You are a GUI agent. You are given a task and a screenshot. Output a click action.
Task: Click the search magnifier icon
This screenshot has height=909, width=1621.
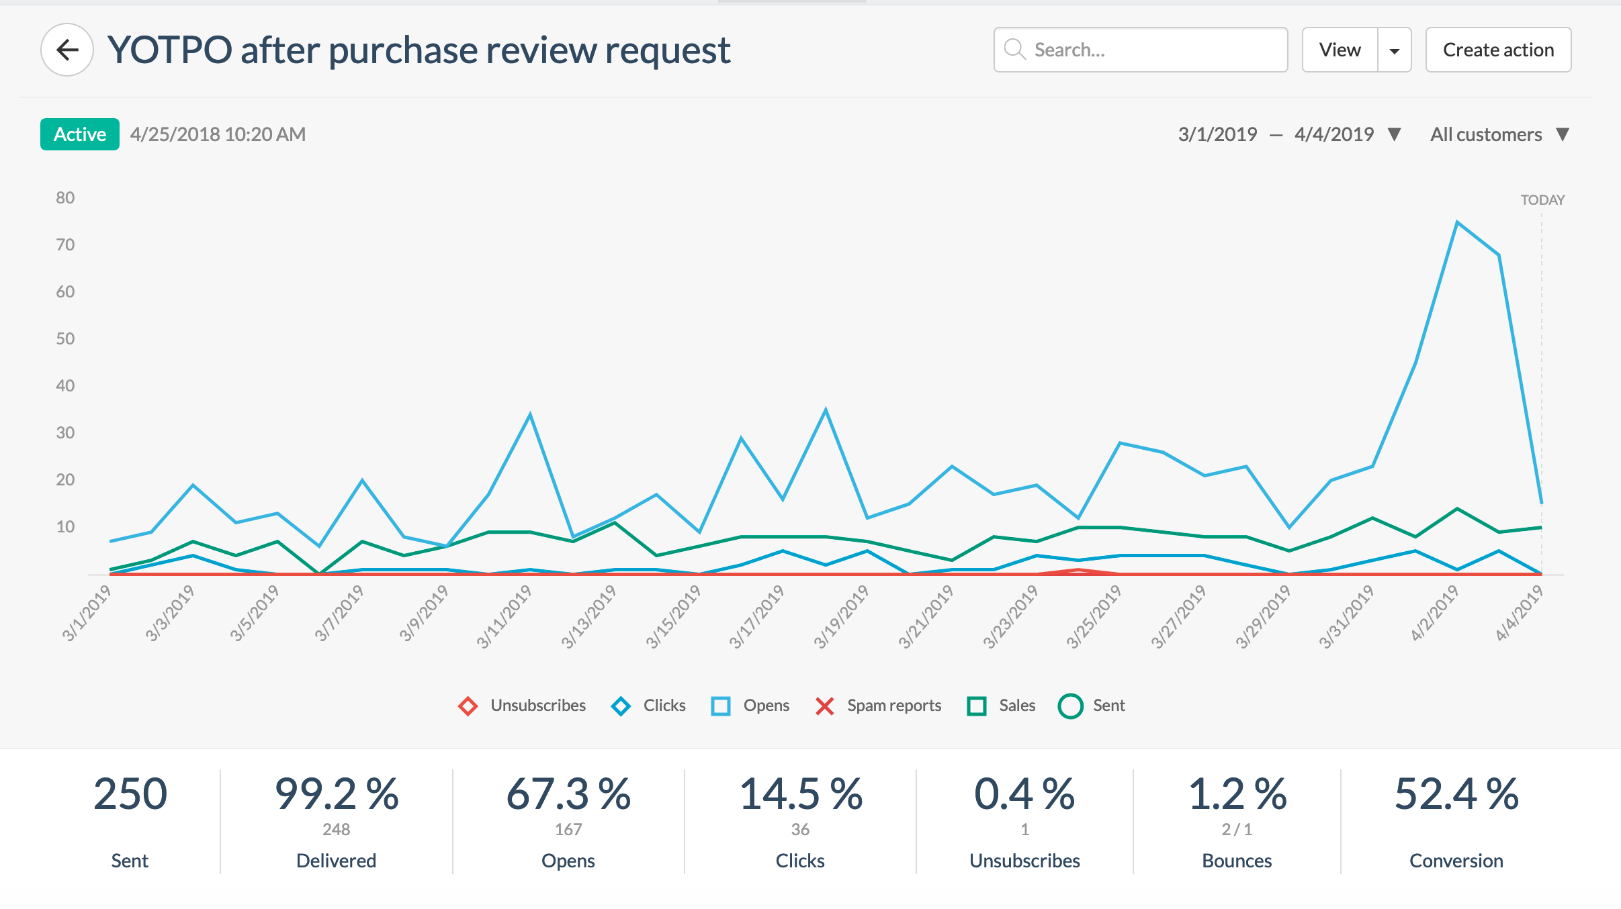click(1014, 50)
